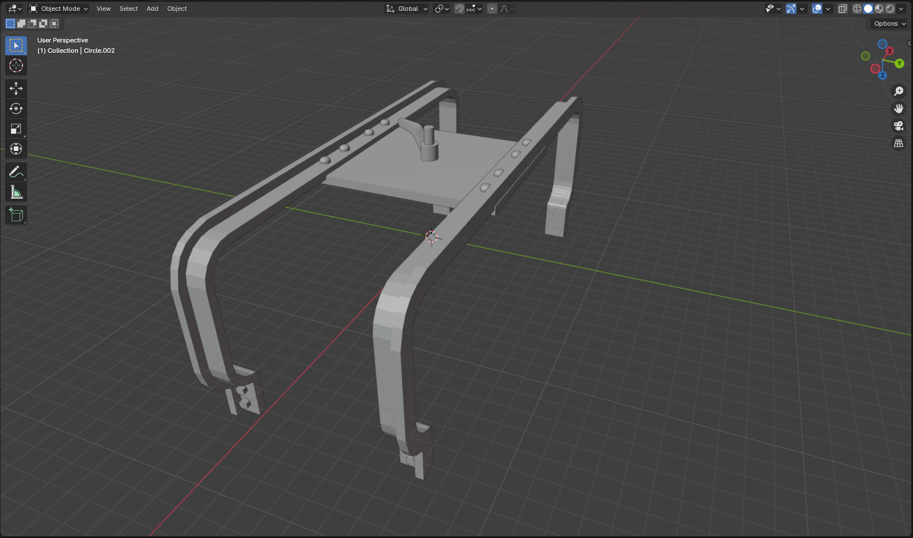Viewport: 913px width, 538px height.
Task: Click the green Y axis gizmo ball
Action: click(x=899, y=63)
